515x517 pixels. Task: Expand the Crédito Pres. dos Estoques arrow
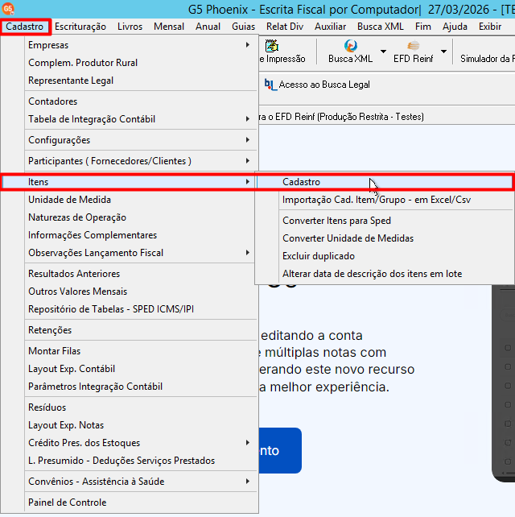248,443
